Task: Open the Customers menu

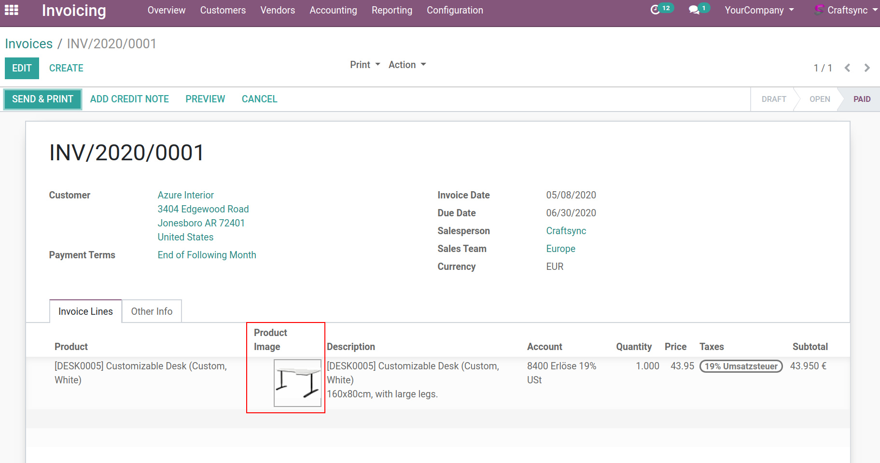Action: 223,10
